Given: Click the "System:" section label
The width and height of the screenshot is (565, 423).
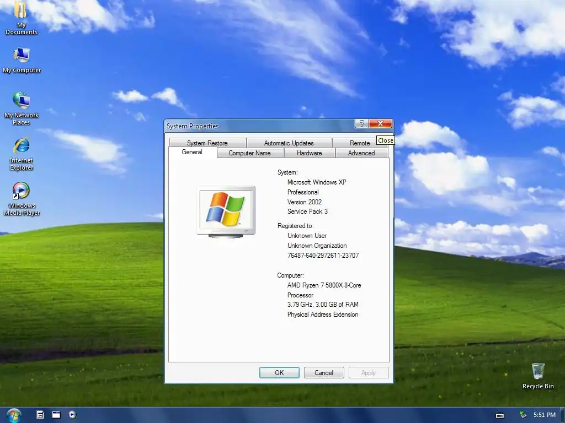Looking at the screenshot, I should (x=287, y=172).
